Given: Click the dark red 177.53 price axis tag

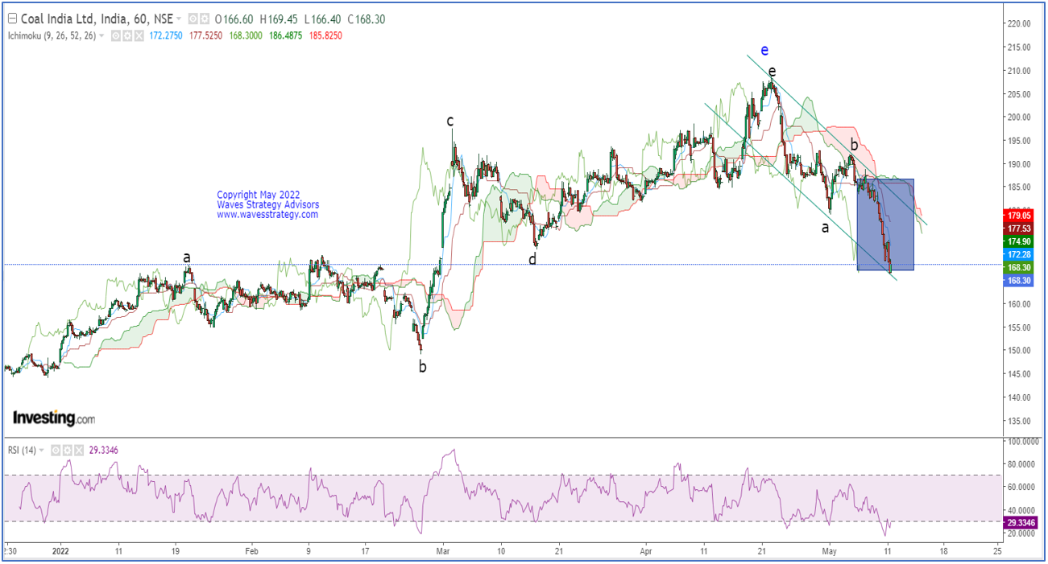Looking at the screenshot, I should 1018,228.
